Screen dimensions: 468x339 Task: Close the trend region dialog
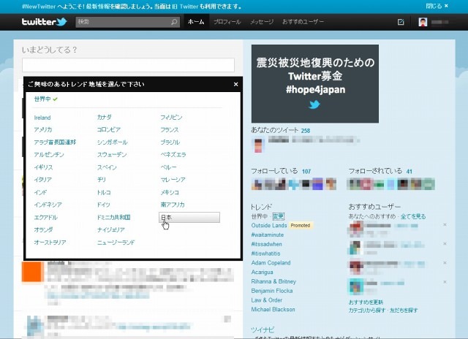[x=235, y=84]
